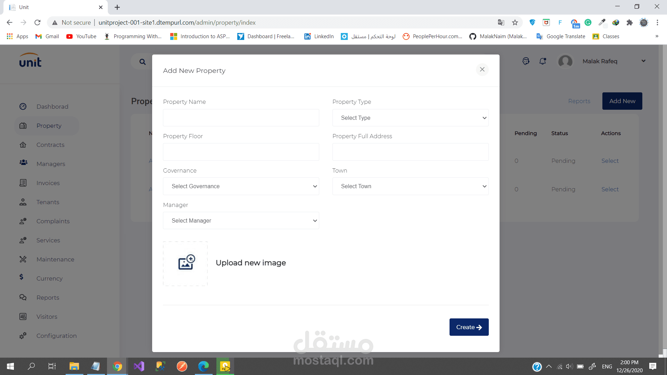Screen dimensions: 667x375
Task: Expand the Select Governance dropdown
Action: 241,186
